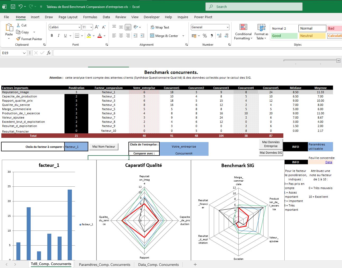
Task: Expand the Paste options arrow
Action: click(x=9, y=39)
